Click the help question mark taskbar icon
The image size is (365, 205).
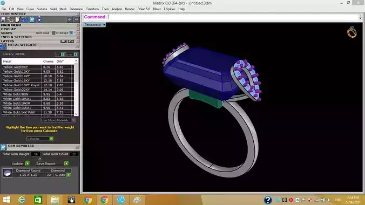(268, 200)
